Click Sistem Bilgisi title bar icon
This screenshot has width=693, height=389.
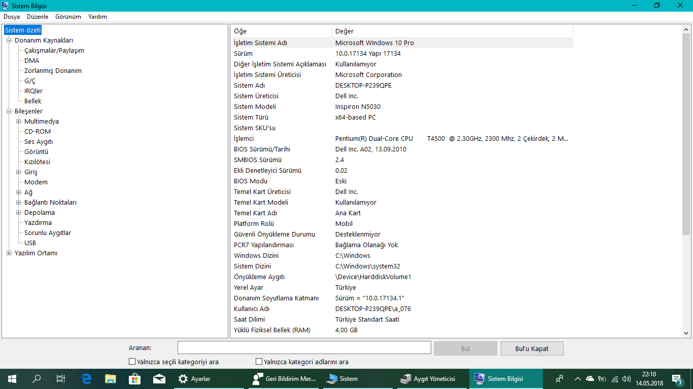[6, 5]
